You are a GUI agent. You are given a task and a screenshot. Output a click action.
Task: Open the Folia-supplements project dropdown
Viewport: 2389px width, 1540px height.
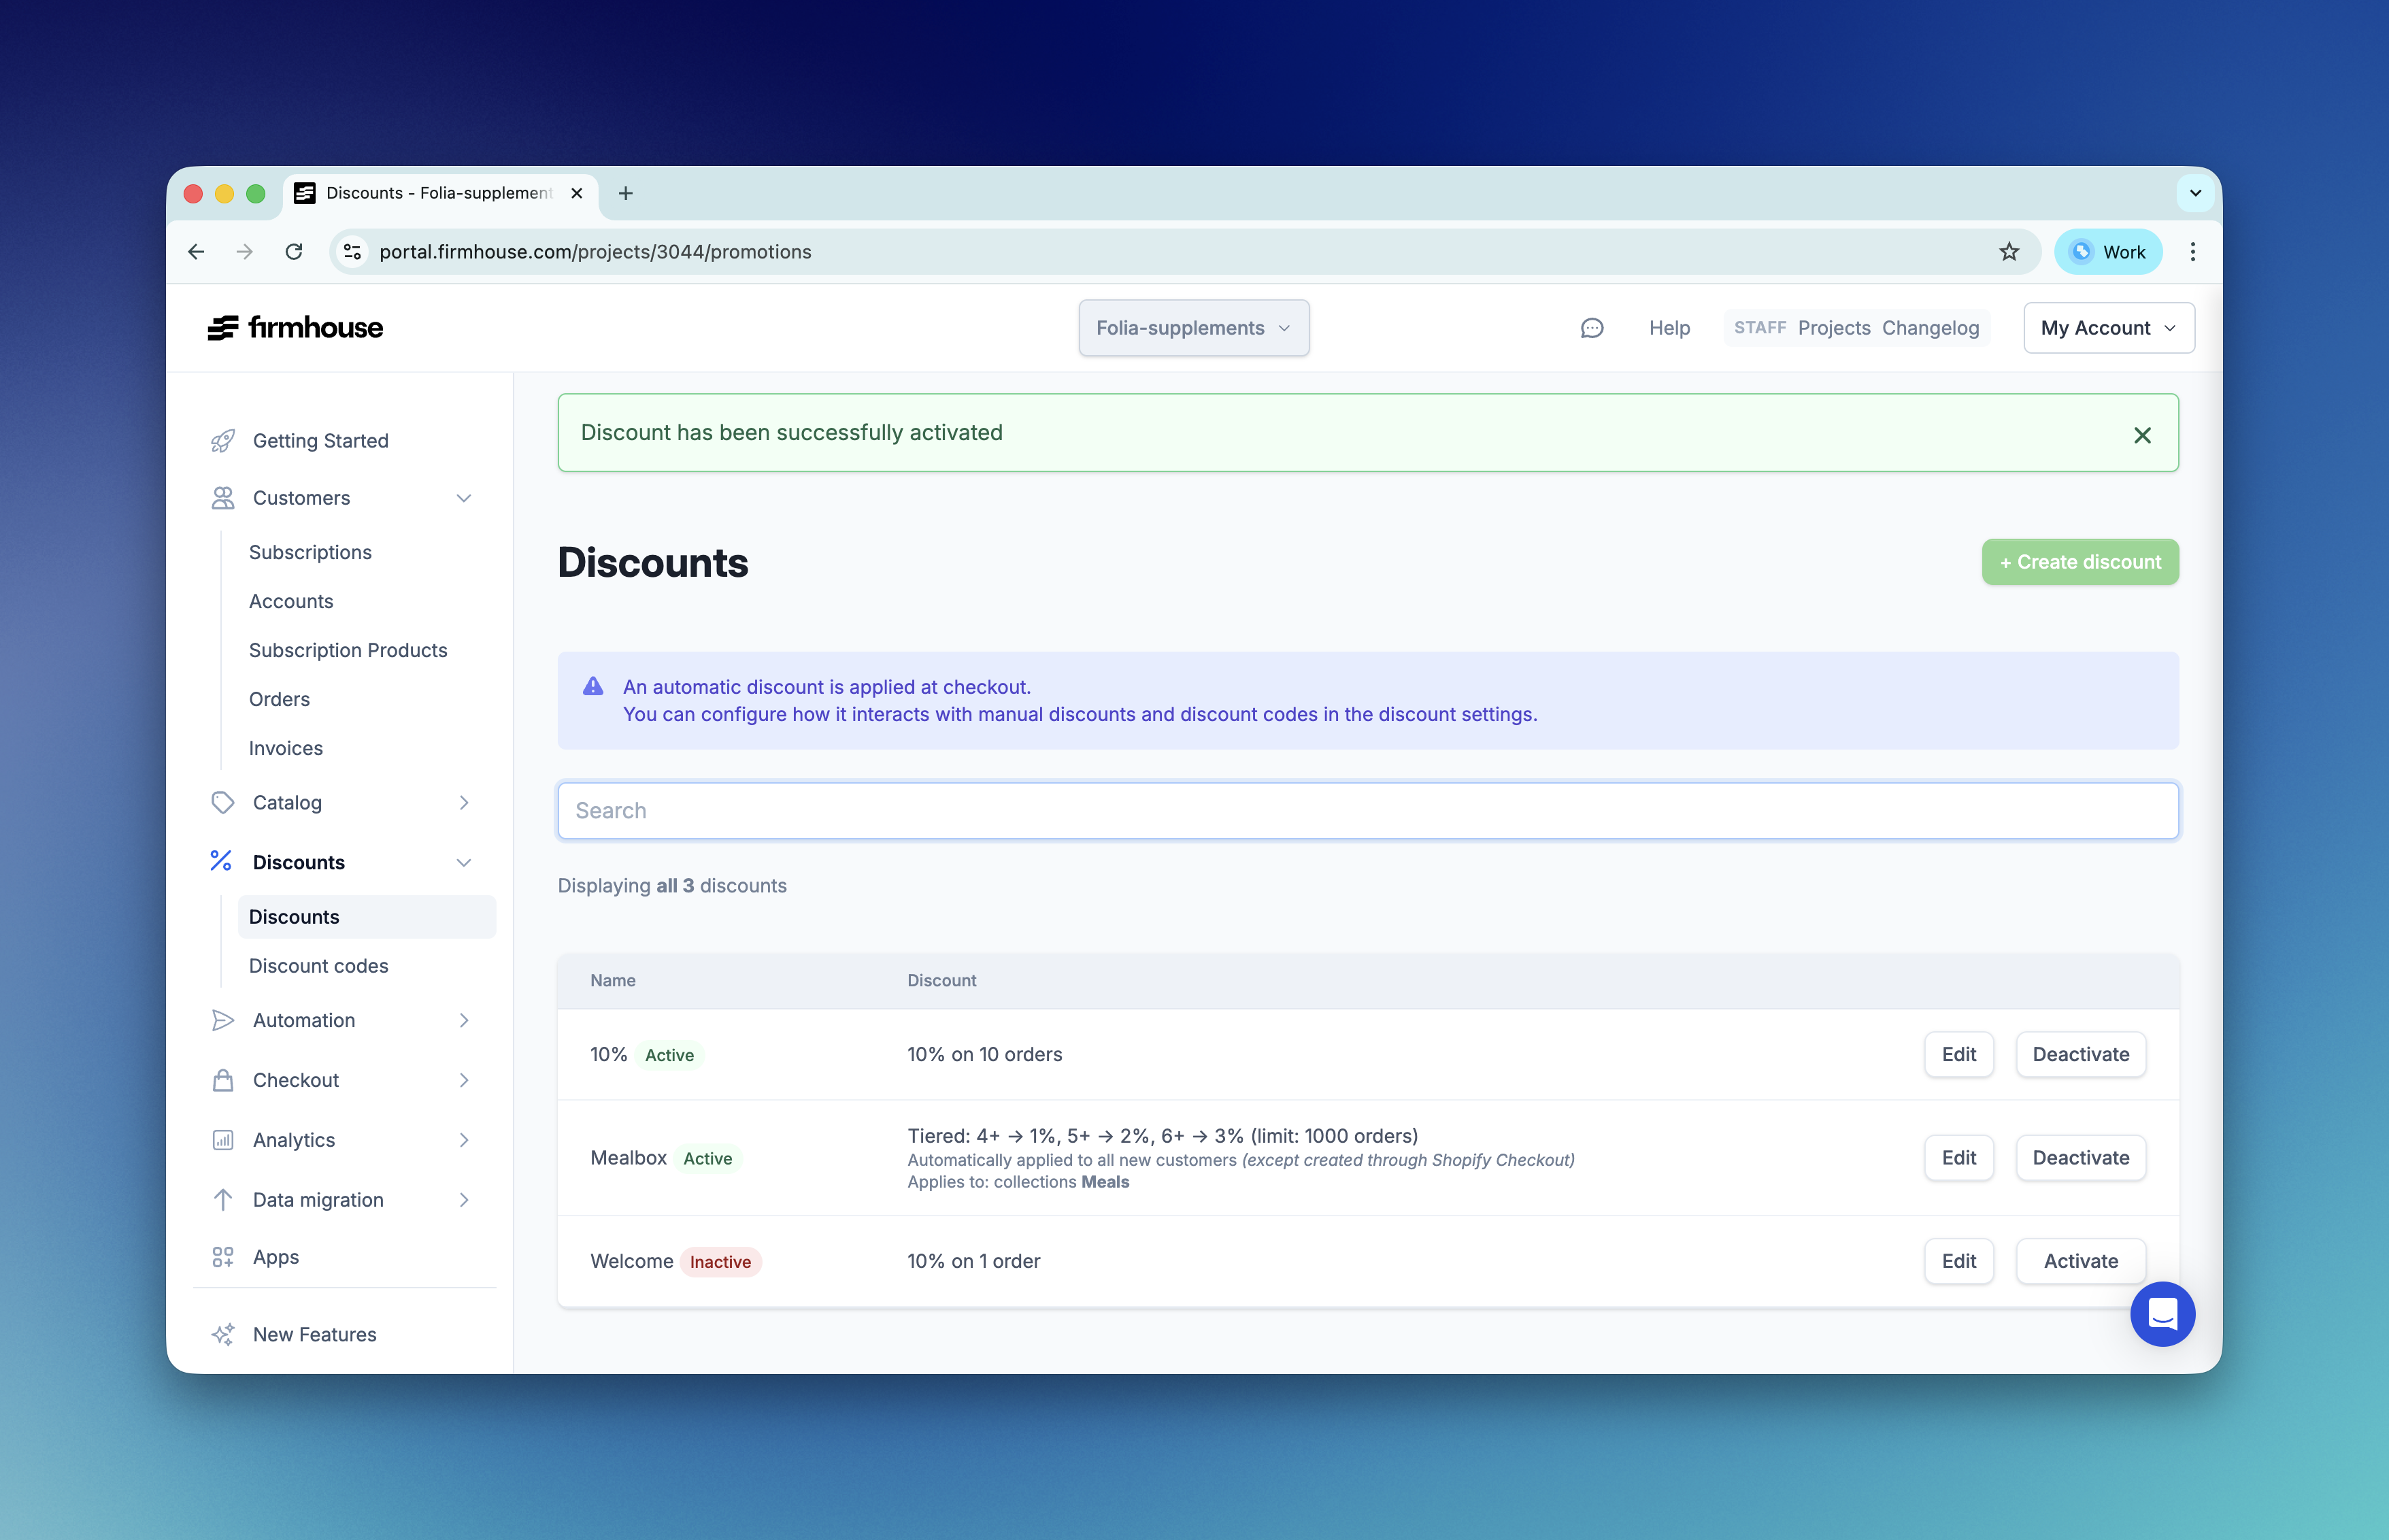coord(1193,328)
